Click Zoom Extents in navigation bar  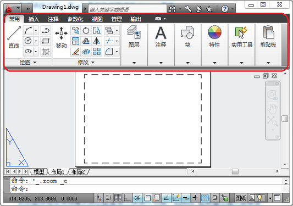pyautogui.click(x=272, y=121)
